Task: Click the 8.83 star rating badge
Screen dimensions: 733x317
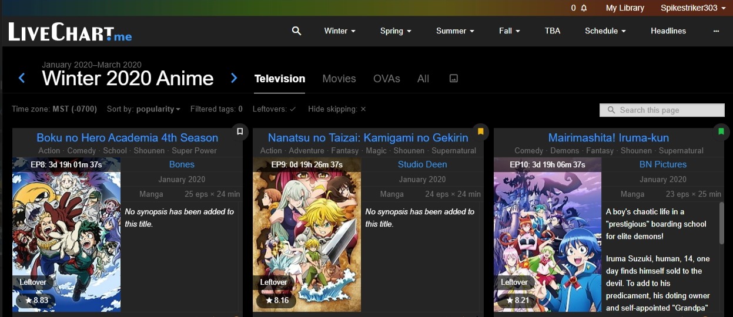Action: tap(36, 301)
